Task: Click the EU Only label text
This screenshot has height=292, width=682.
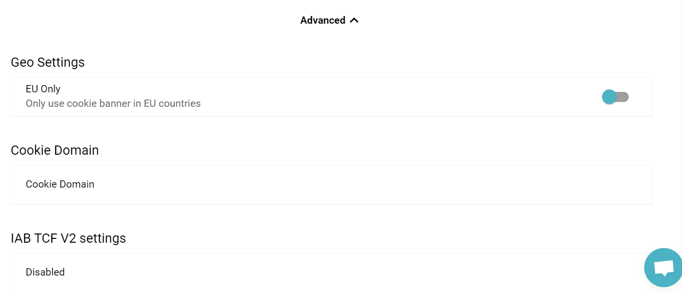Action: pos(43,89)
